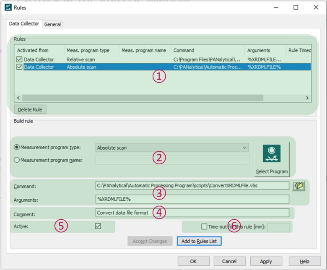Viewport: 327px width, 270px height.
Task: Click Add to Rules List button
Action: (199, 241)
